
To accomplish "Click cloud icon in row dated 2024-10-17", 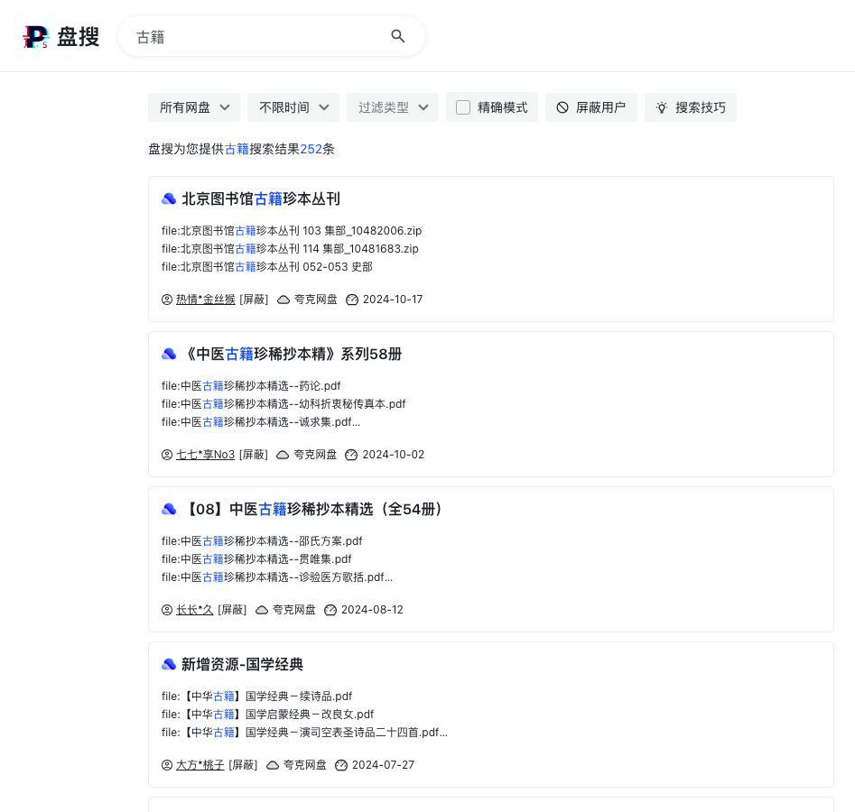I will click(x=283, y=300).
